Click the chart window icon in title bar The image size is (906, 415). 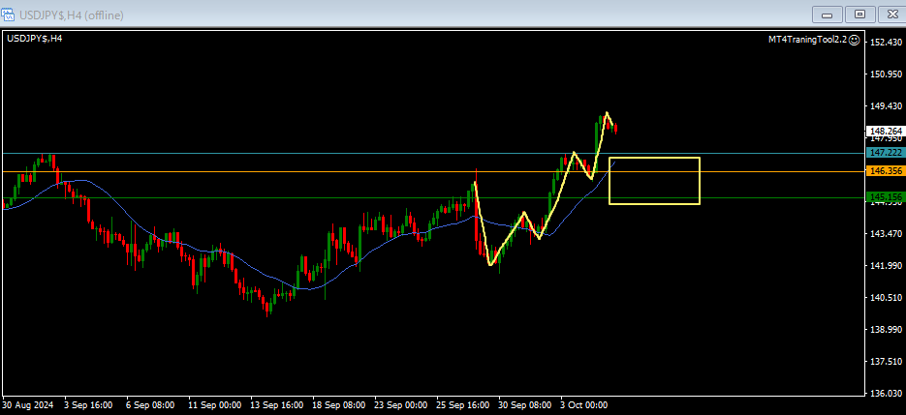point(11,15)
